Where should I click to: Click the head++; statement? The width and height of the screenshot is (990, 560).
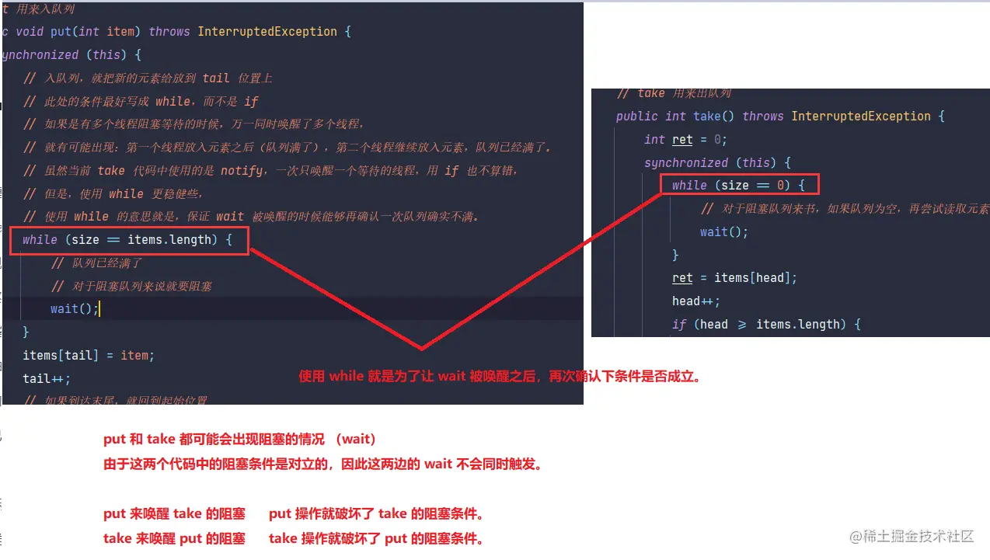click(x=696, y=301)
